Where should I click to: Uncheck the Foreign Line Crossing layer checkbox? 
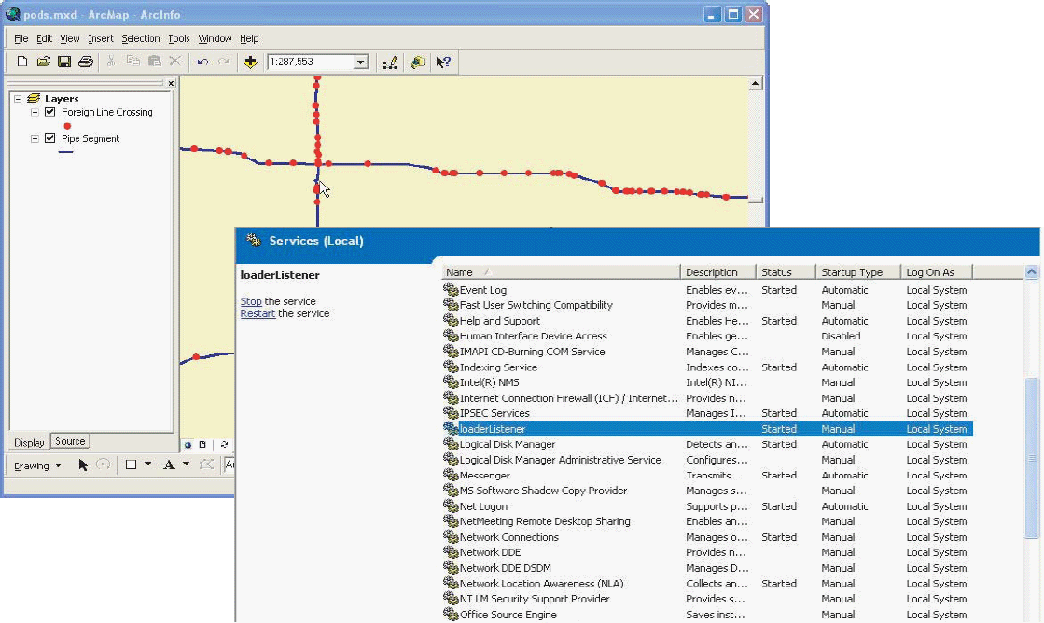(x=50, y=112)
